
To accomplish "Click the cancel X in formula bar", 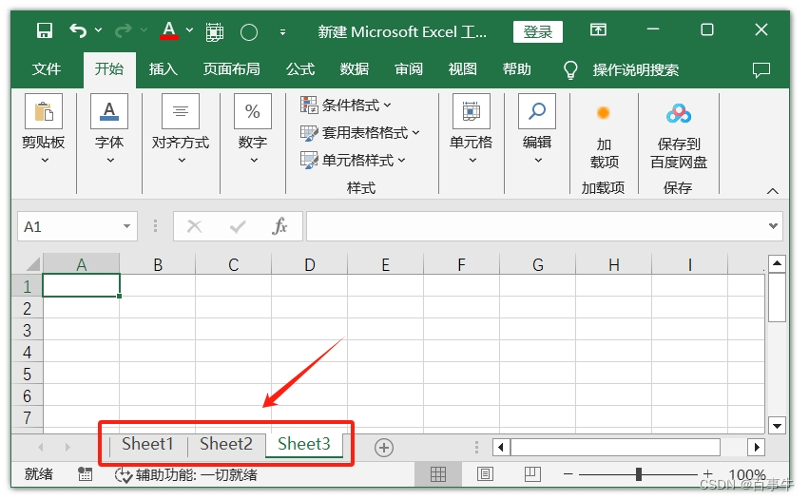I will point(195,226).
